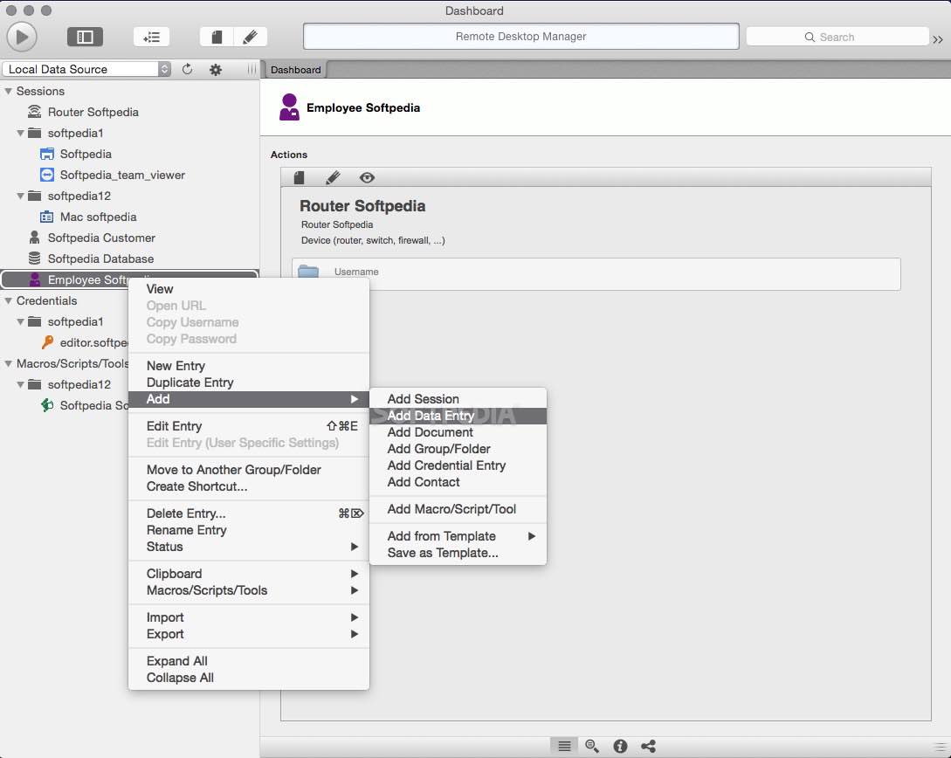Open the Import submenu
Image resolution: width=951 pixels, height=758 pixels.
[249, 617]
